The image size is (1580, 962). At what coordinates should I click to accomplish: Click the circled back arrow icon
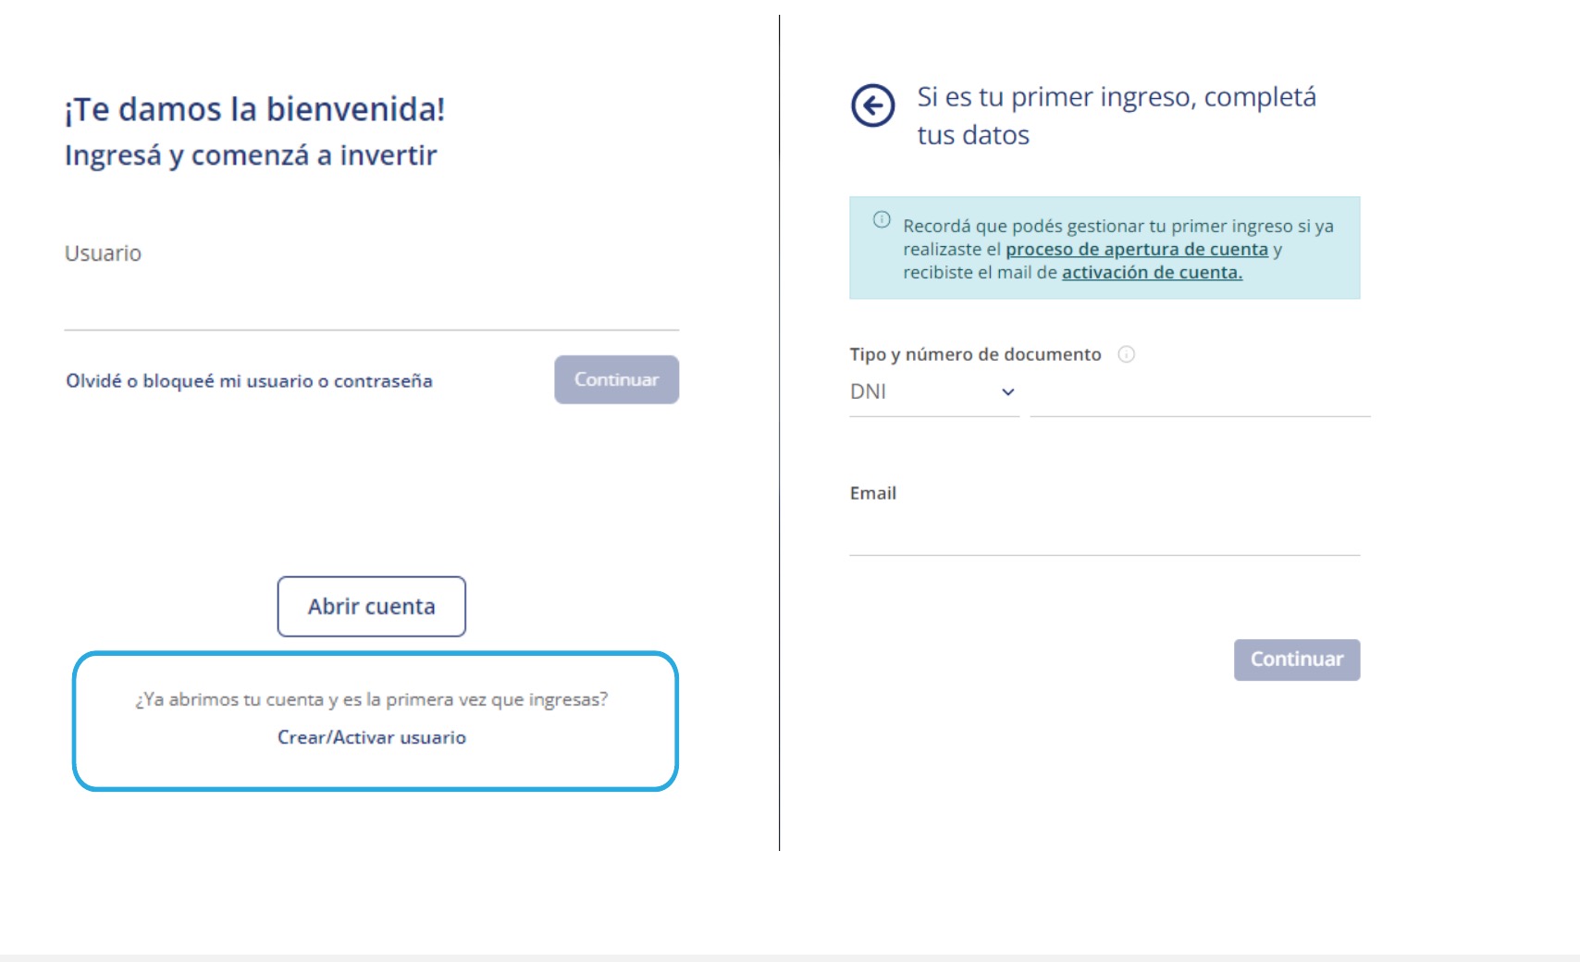[872, 105]
